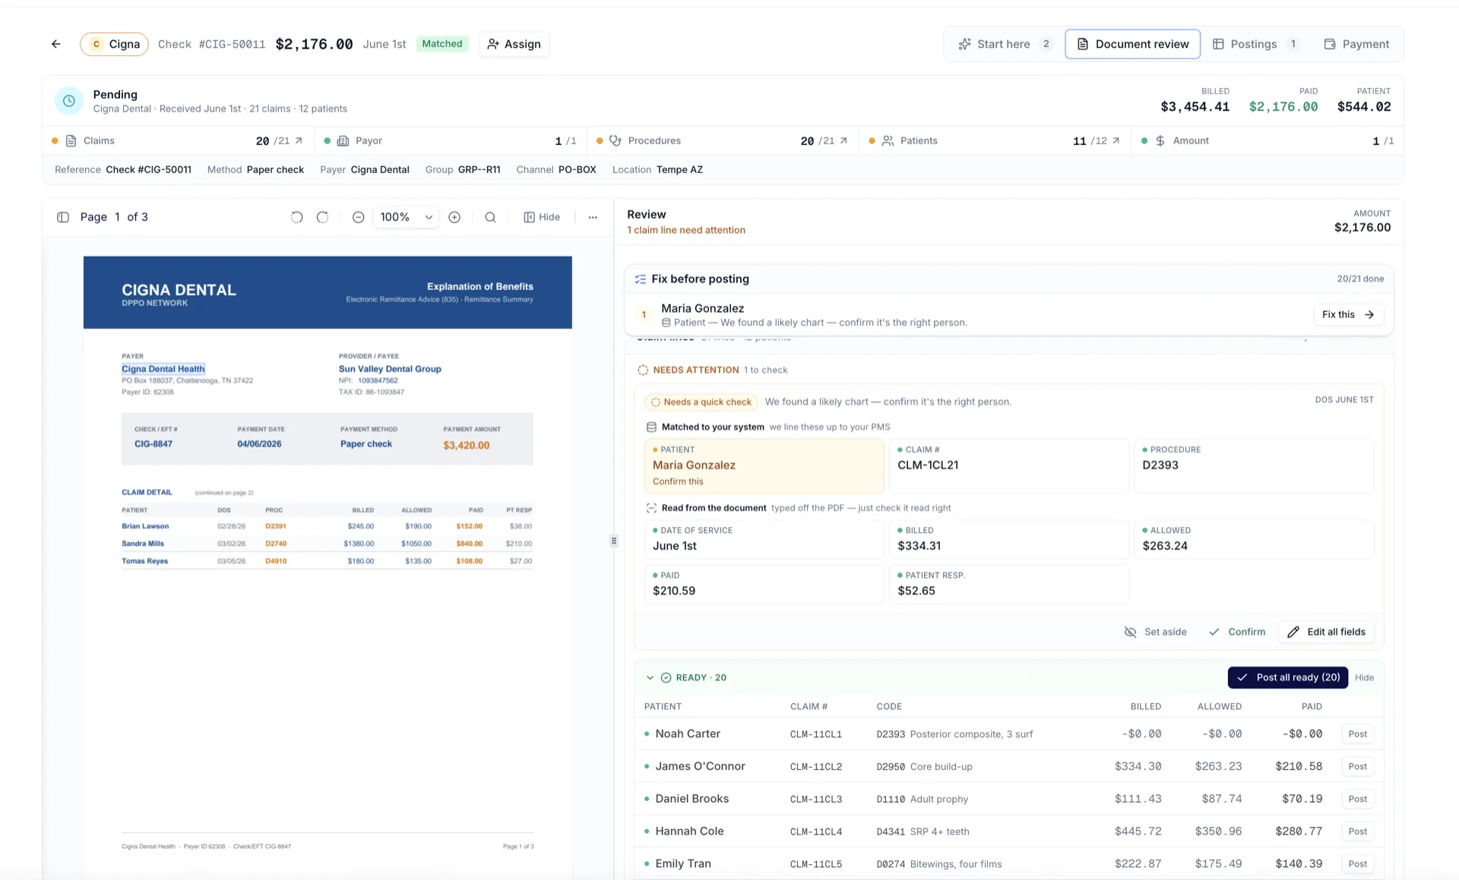Select the Patient Resp. $52.65 field
Viewport: 1459px width, 880px height.
[x=1008, y=584]
